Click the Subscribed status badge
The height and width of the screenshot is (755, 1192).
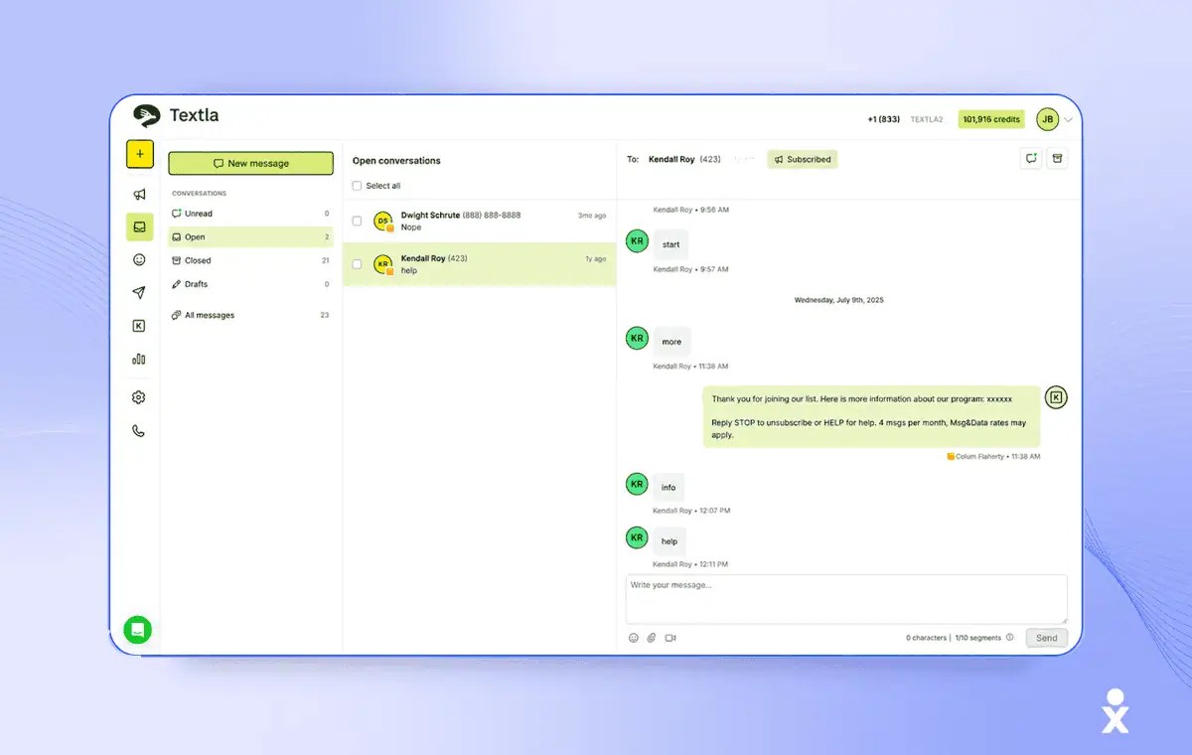[x=803, y=159]
